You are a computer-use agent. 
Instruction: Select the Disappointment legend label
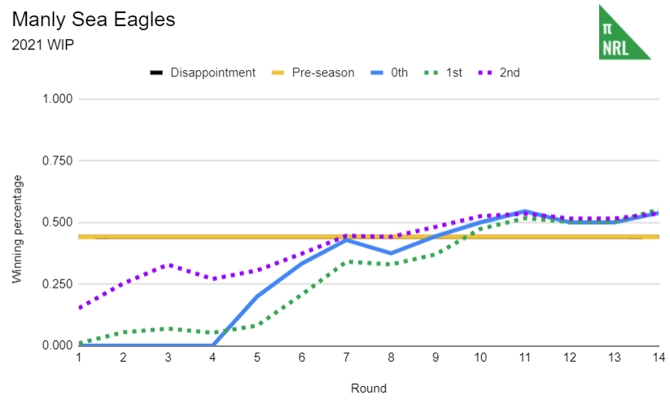click(x=212, y=72)
